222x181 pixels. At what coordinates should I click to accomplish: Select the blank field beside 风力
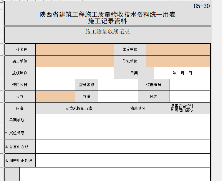[190, 96]
